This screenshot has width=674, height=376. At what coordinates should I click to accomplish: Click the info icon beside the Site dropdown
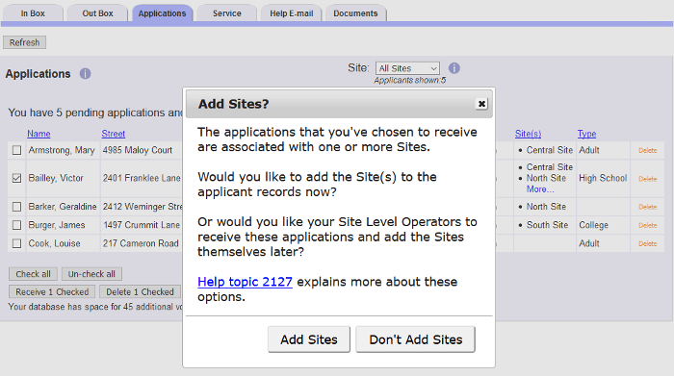[x=454, y=68]
